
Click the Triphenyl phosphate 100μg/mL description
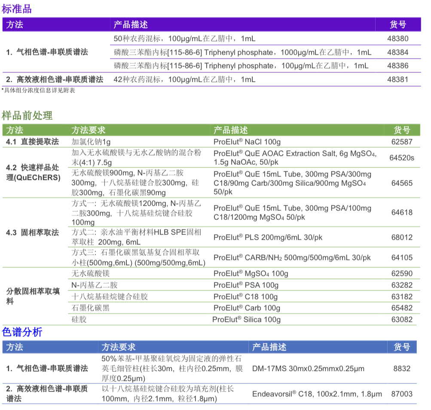241,66
